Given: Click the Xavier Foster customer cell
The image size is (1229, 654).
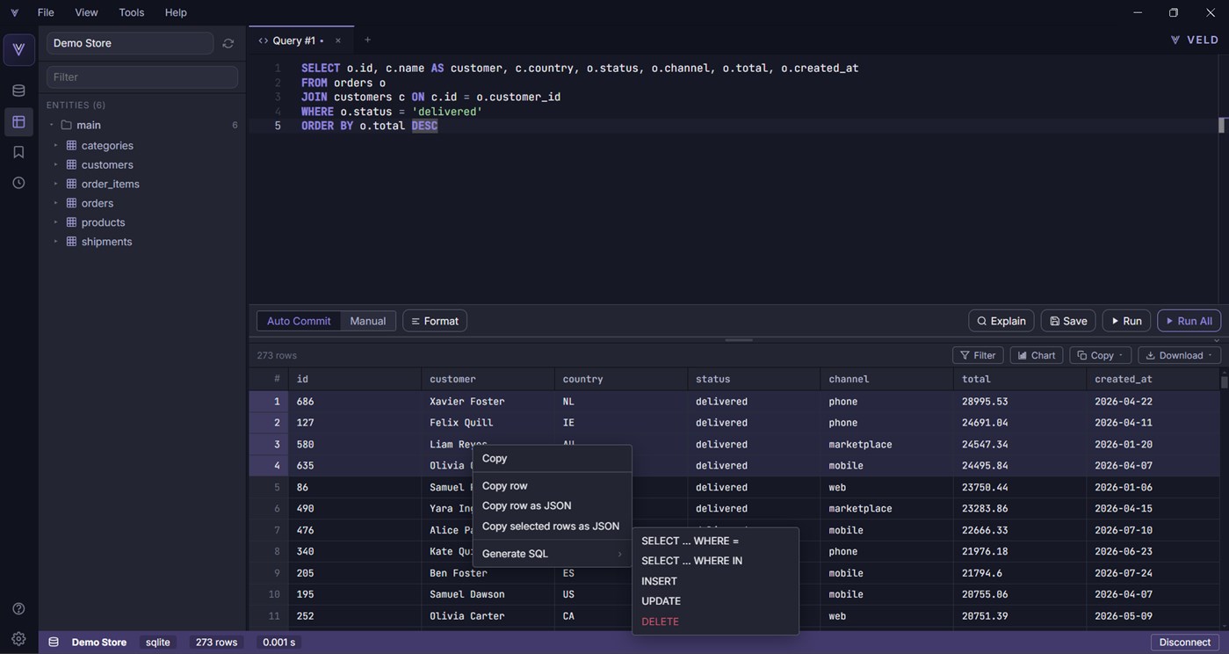Looking at the screenshot, I should tap(488, 402).
